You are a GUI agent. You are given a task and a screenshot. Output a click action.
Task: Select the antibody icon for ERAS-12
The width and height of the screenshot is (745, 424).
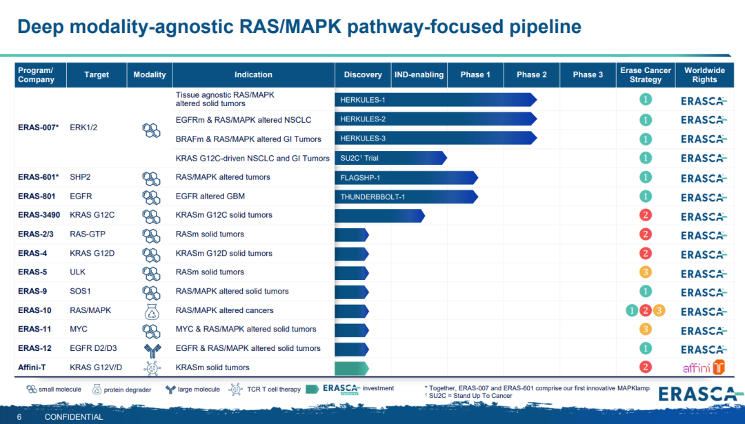(x=151, y=348)
